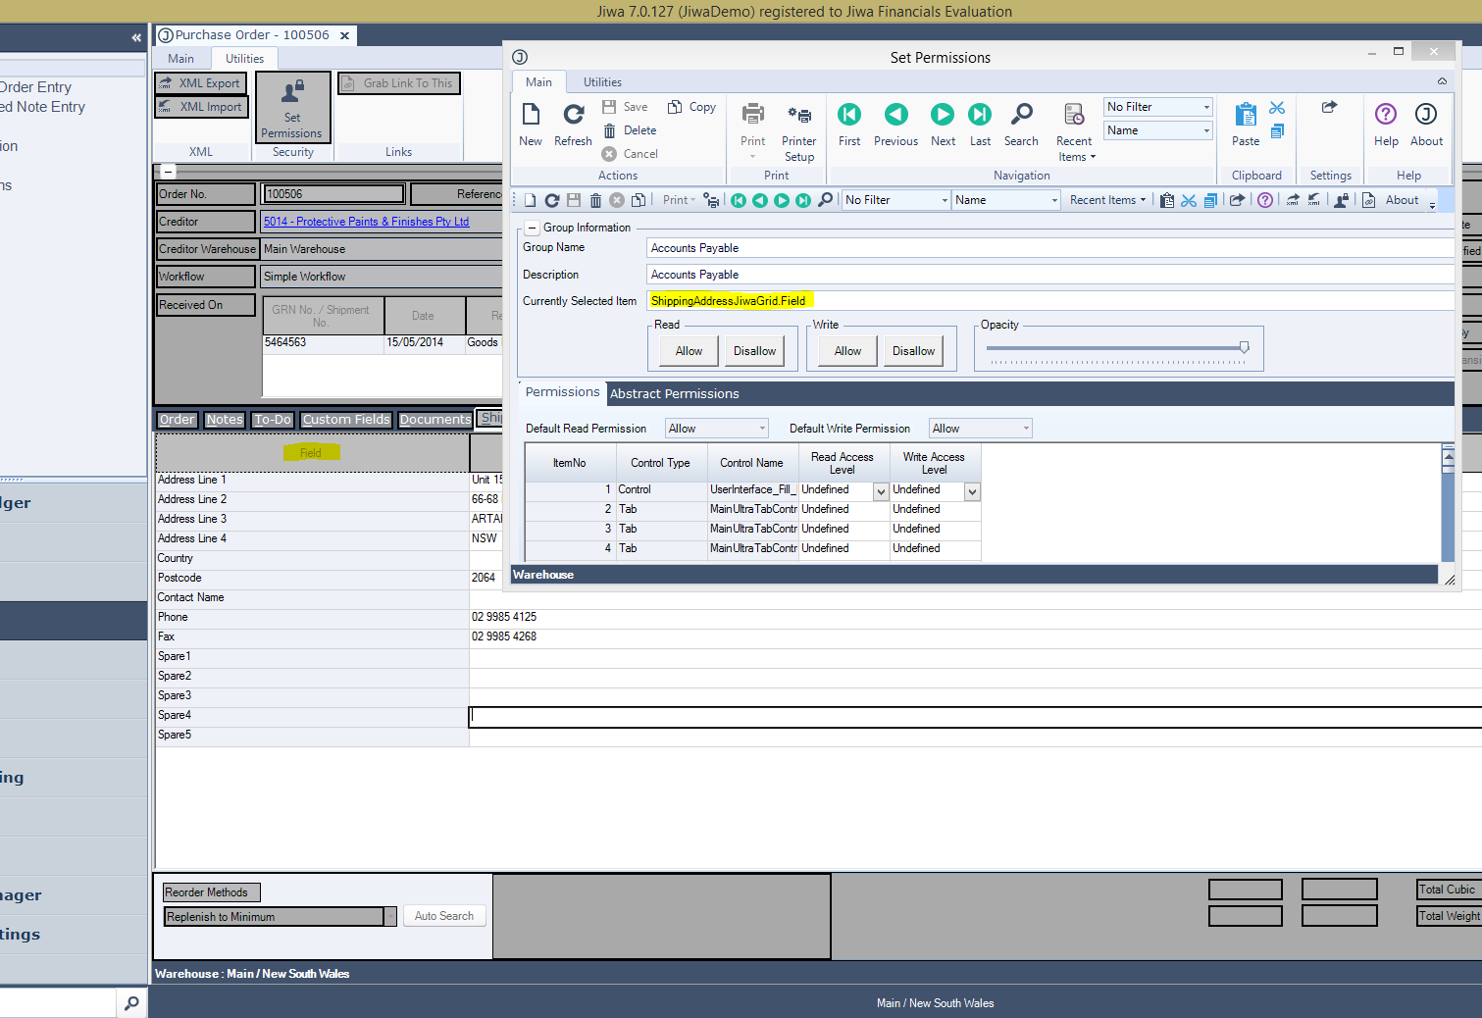Switch to Abstract Permissions tab
The image size is (1482, 1018).
[675, 394]
